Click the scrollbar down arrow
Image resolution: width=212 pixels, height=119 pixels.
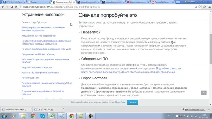211,104
